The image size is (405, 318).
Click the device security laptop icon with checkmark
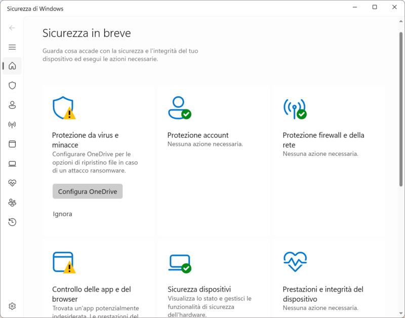click(x=180, y=263)
